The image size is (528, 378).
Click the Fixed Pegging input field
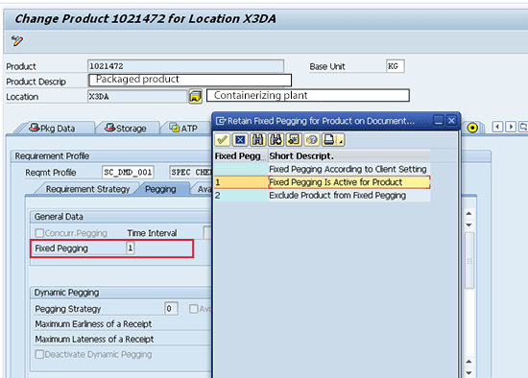[x=131, y=248]
